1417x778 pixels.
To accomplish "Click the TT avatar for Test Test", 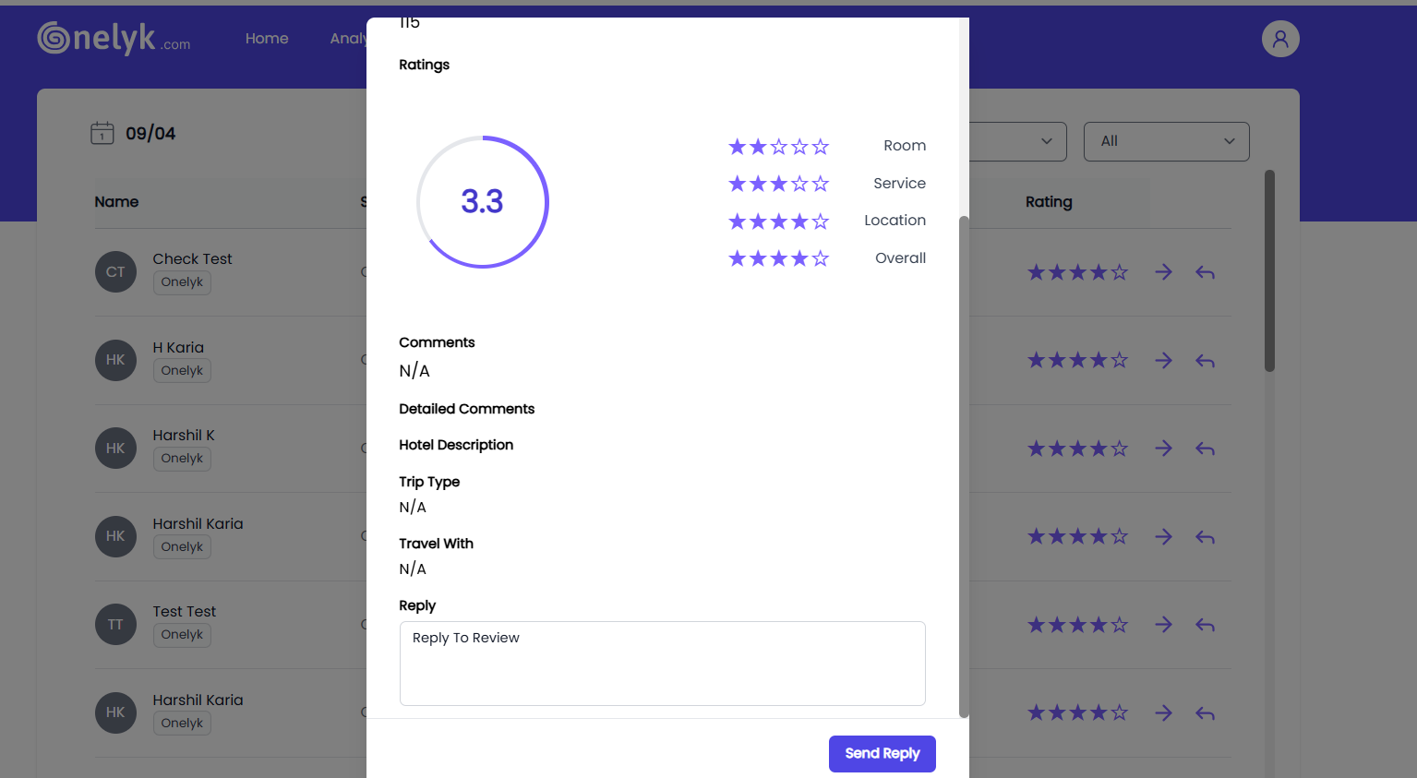I will [115, 624].
